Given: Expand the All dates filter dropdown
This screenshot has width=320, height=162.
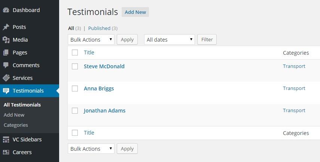Looking at the screenshot, I should click(169, 40).
